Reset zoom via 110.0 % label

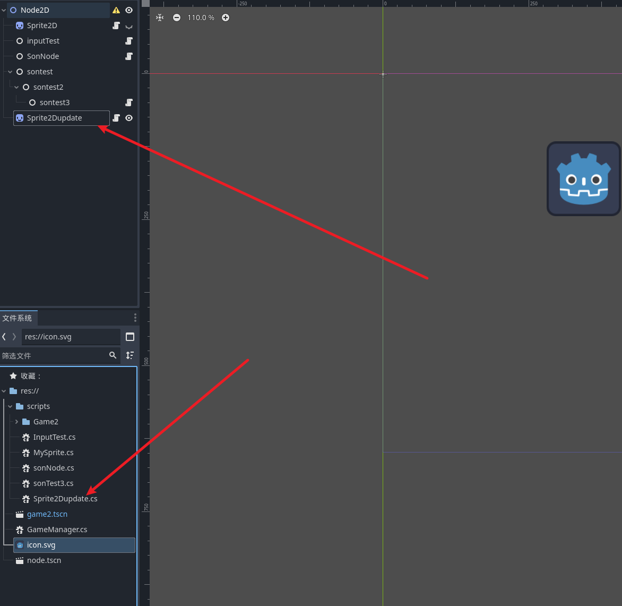click(201, 18)
